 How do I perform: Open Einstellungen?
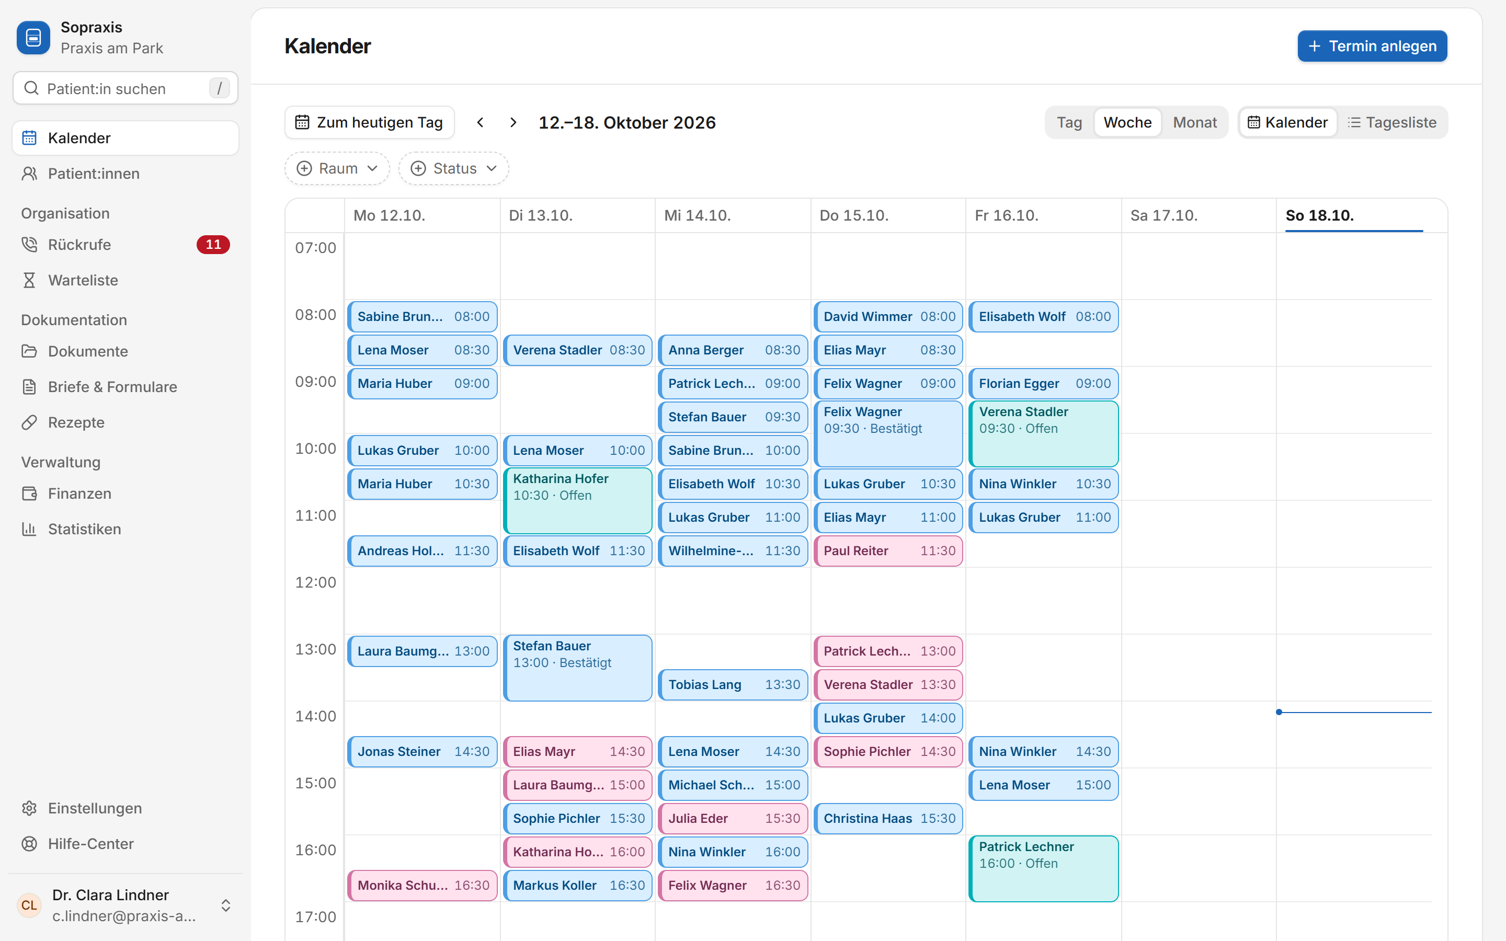point(125,808)
